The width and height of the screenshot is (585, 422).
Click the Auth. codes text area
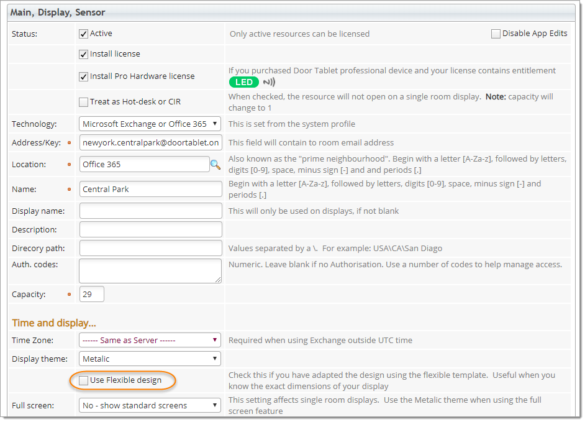pos(150,270)
